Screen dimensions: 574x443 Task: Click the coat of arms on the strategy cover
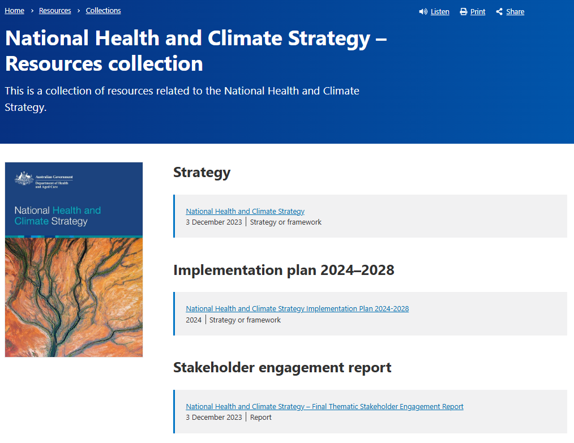click(24, 178)
